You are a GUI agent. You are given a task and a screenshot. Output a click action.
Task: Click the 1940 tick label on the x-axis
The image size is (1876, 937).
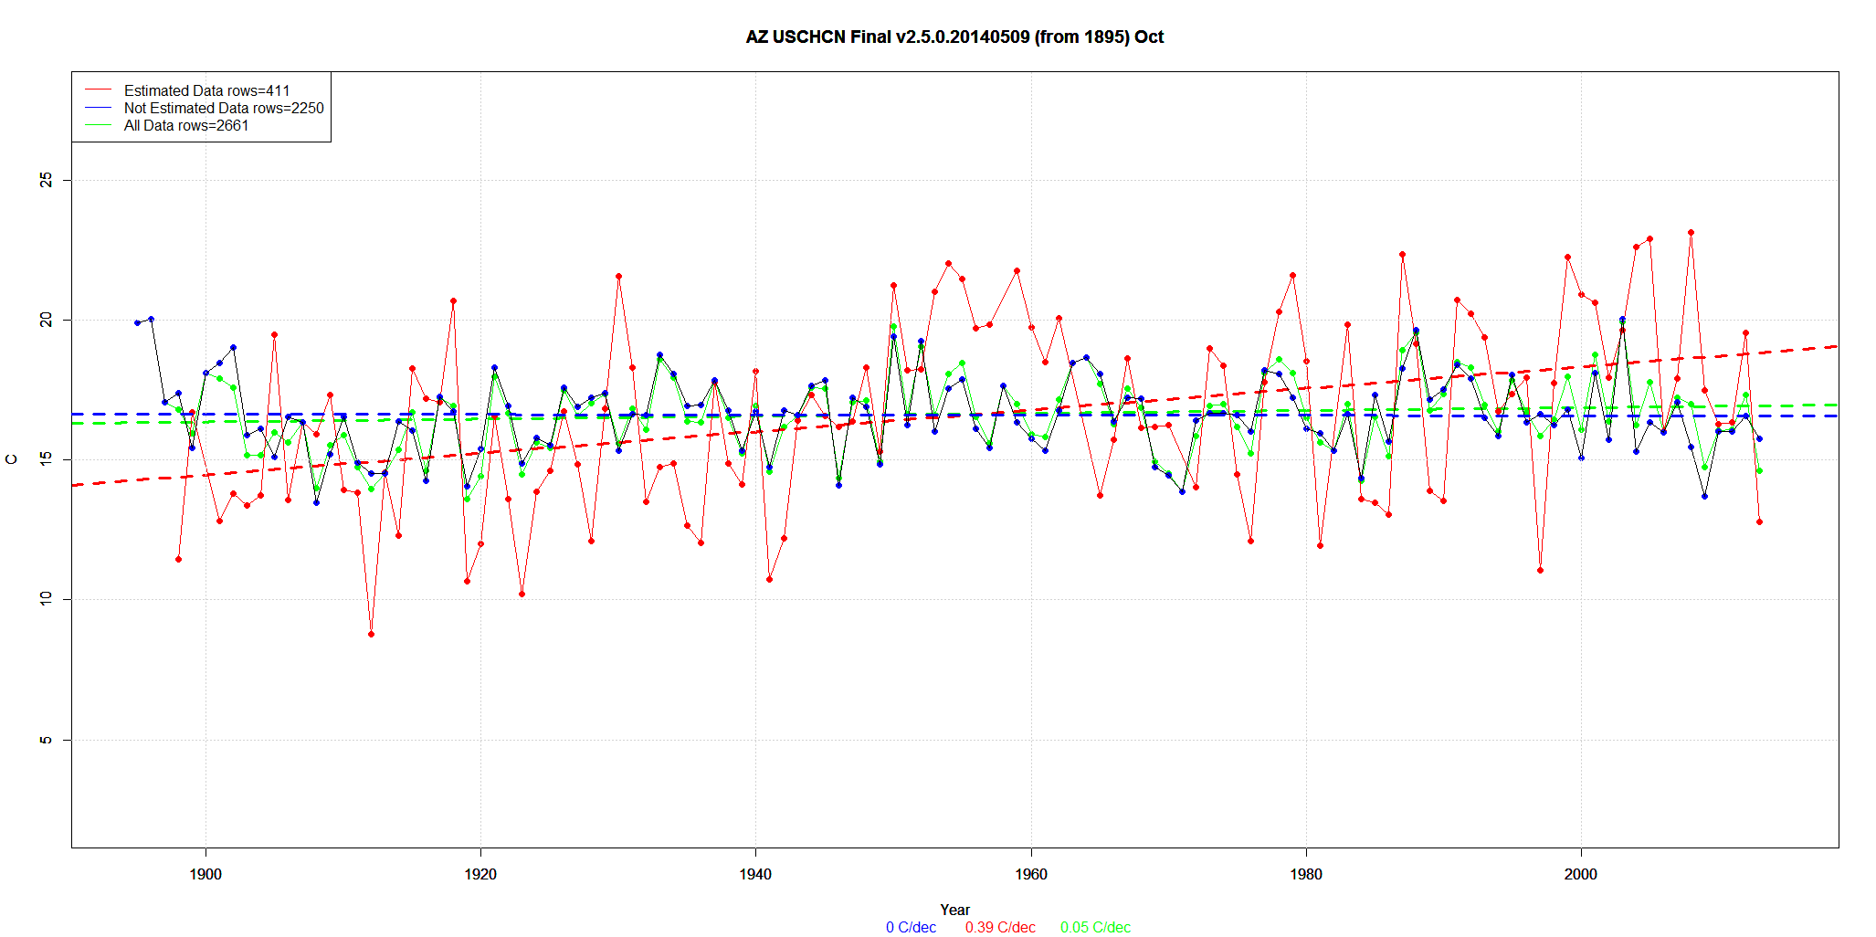[755, 874]
